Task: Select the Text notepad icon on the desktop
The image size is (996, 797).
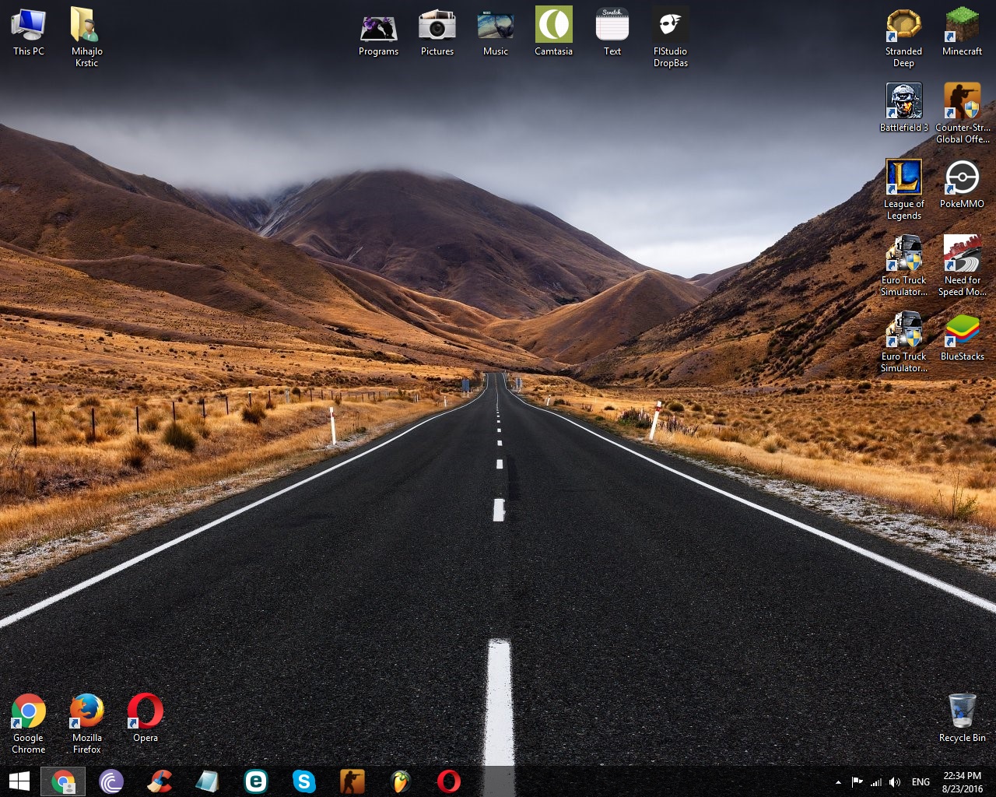Action: [612, 32]
